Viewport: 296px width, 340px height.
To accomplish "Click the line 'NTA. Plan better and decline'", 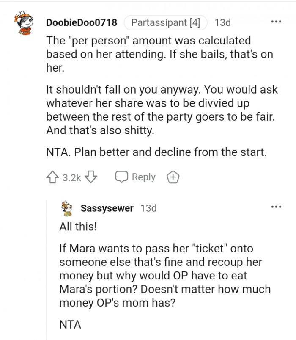I will tap(156, 152).
